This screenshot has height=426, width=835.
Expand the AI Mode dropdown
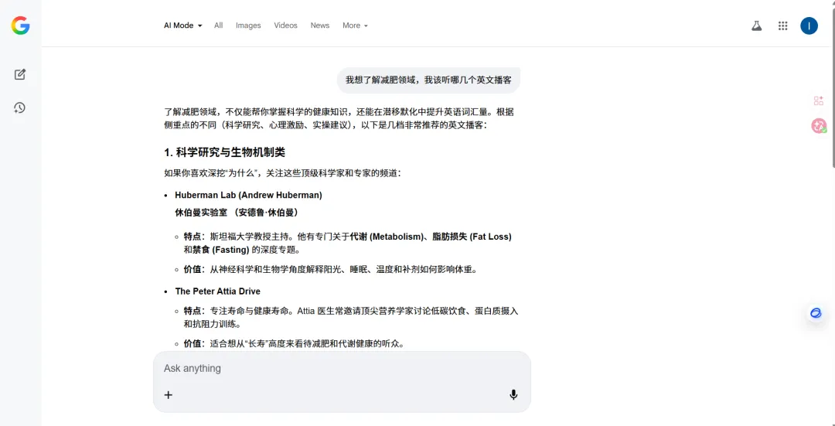point(182,26)
